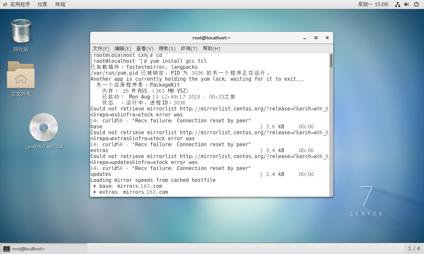Open the 帮助(H) menu in terminal
Image resolution: width=424 pixels, height=254 pixels.
(211, 49)
